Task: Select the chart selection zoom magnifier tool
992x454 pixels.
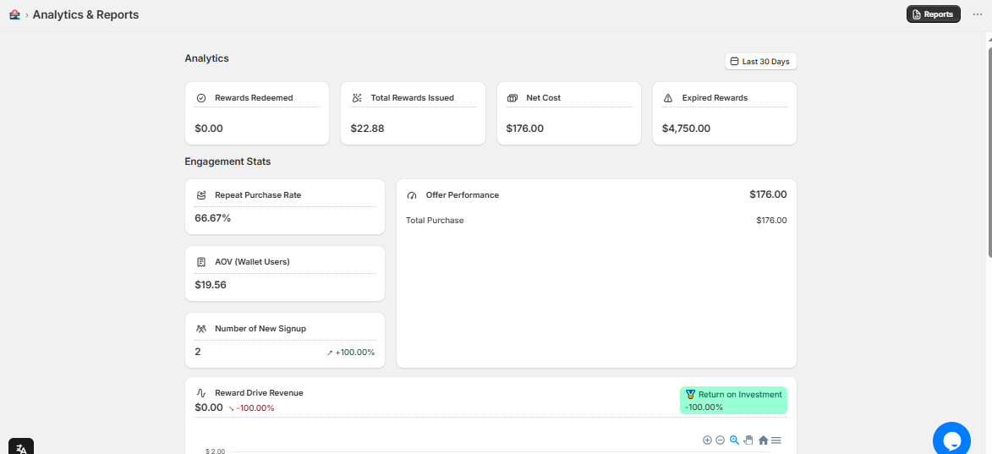Action: (x=734, y=440)
